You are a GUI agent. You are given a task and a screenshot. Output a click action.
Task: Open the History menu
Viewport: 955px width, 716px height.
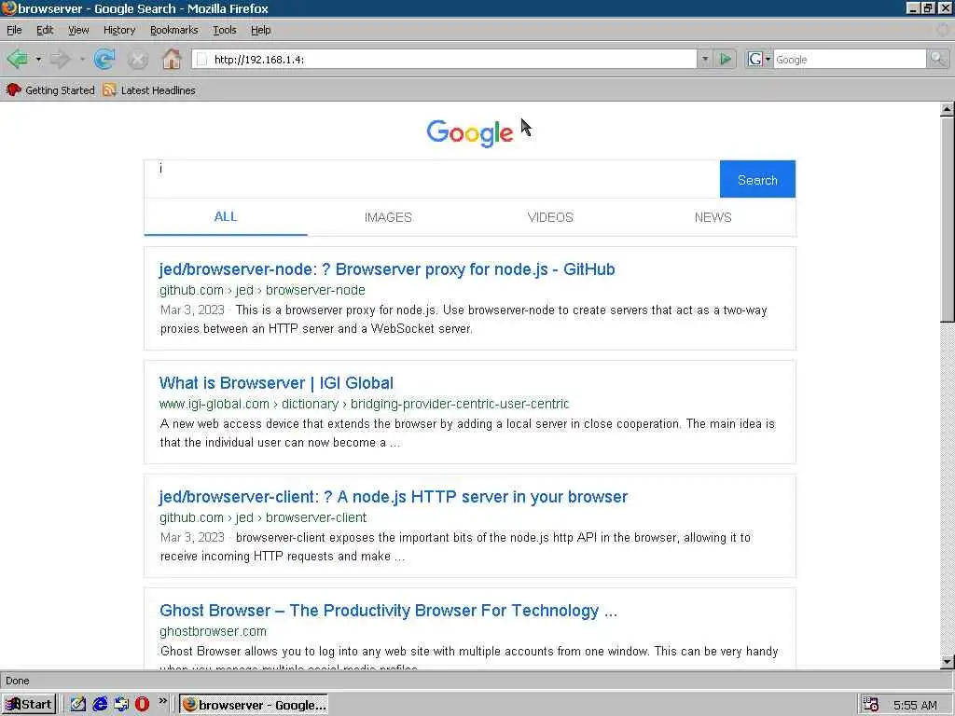[119, 30]
